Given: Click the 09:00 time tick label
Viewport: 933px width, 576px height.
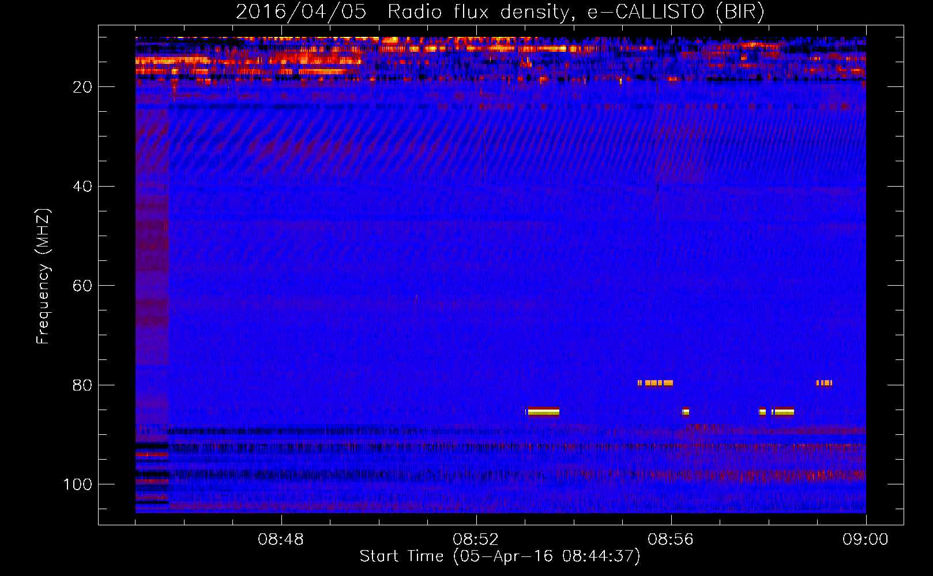Looking at the screenshot, I should tap(866, 540).
